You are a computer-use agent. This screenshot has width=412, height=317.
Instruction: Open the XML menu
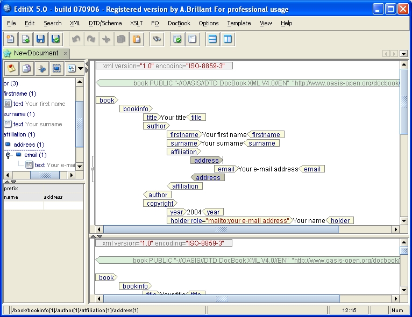75,23
